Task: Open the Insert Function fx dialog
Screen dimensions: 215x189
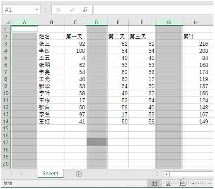Action: coord(85,10)
